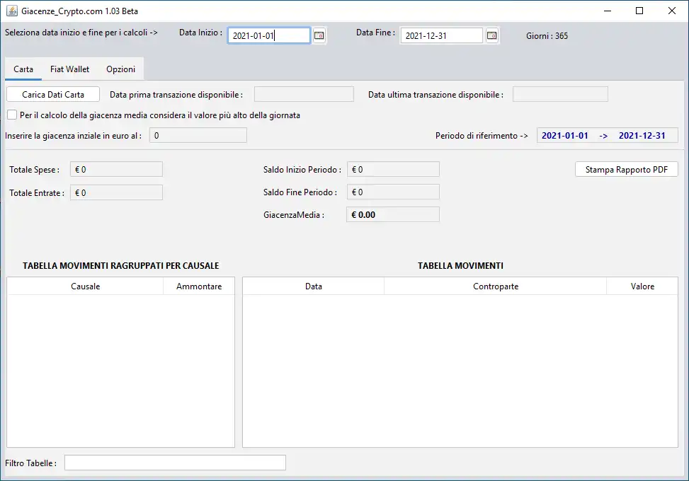The height and width of the screenshot is (481, 689).
Task: Open the Opzioni tab
Action: click(120, 69)
